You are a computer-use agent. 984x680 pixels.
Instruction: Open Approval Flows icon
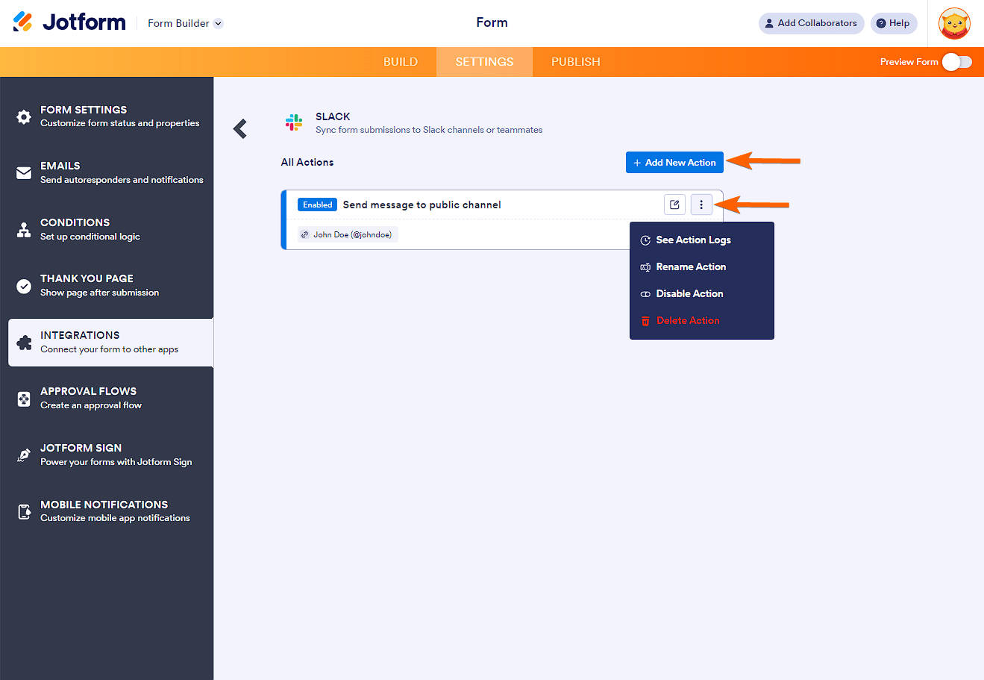[24, 399]
